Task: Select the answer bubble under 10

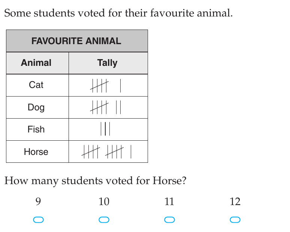Action: [104, 220]
